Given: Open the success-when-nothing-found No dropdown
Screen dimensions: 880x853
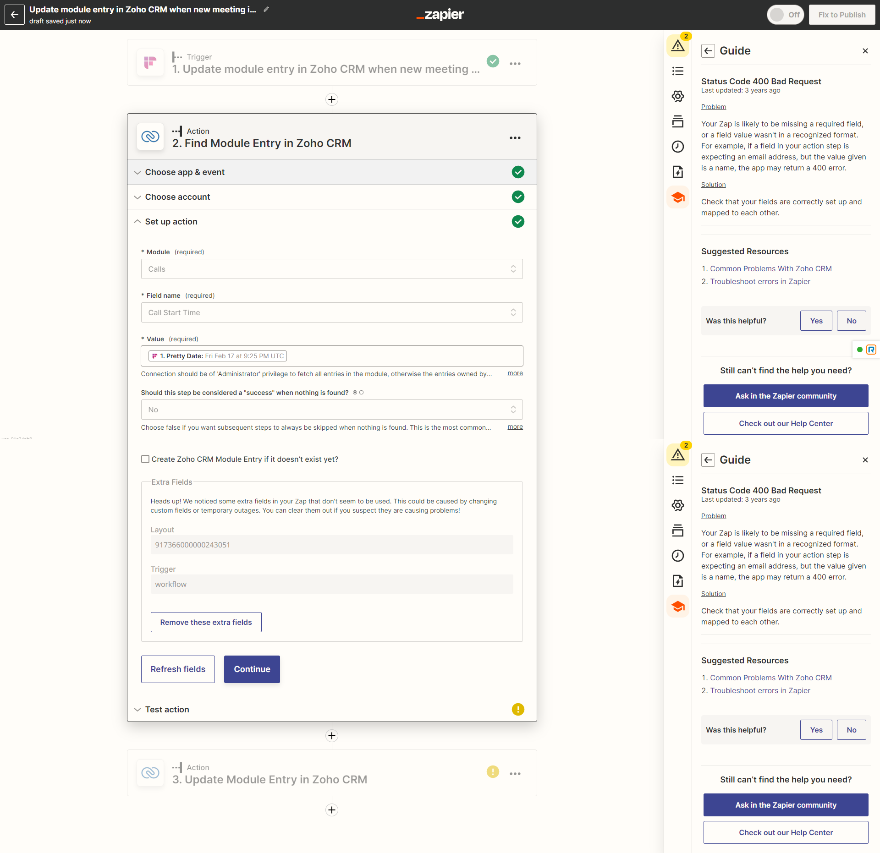Looking at the screenshot, I should click(x=332, y=410).
